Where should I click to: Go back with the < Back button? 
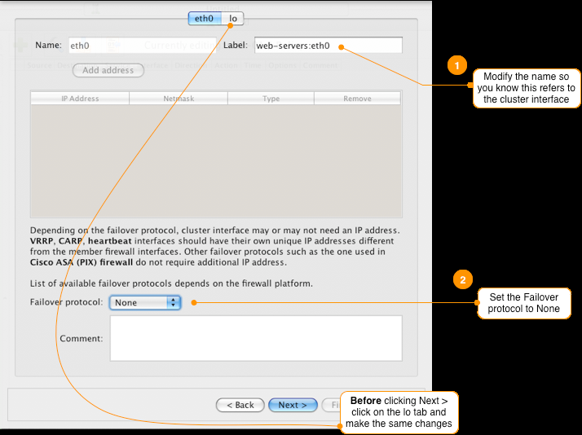240,405
